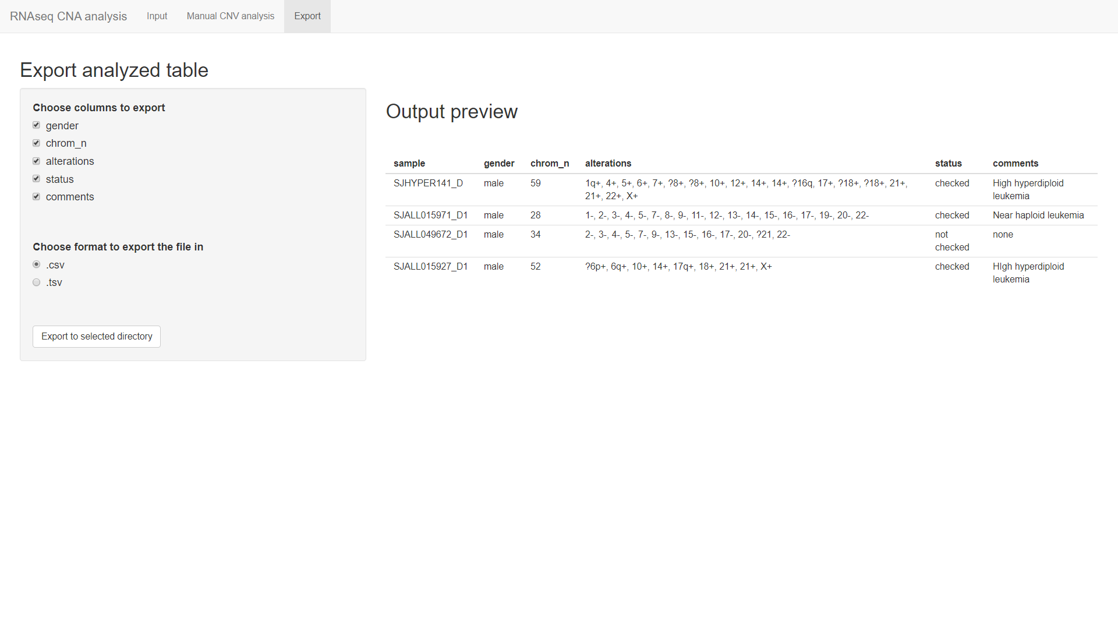
Task: Click the SJHYPER141_D sample cell
Action: pyautogui.click(x=428, y=183)
